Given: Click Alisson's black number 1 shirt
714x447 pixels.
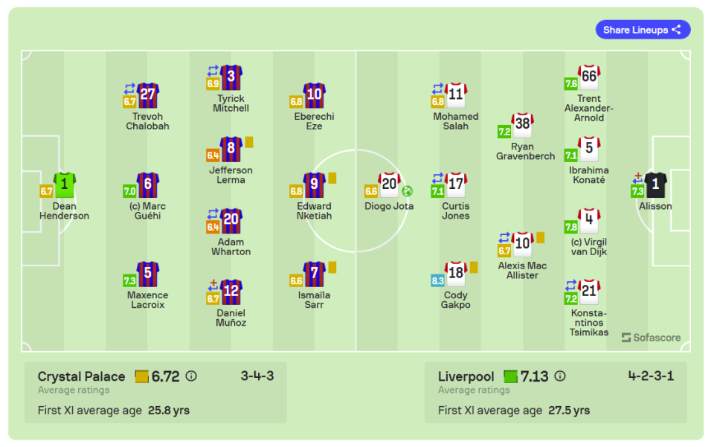Looking at the screenshot, I should click(x=655, y=184).
